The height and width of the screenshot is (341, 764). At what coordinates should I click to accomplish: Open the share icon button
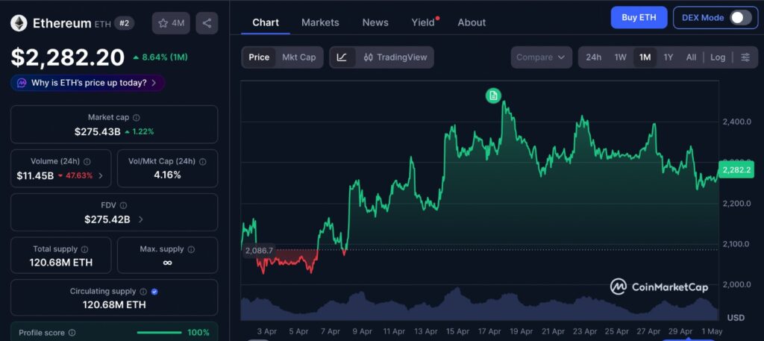[207, 23]
